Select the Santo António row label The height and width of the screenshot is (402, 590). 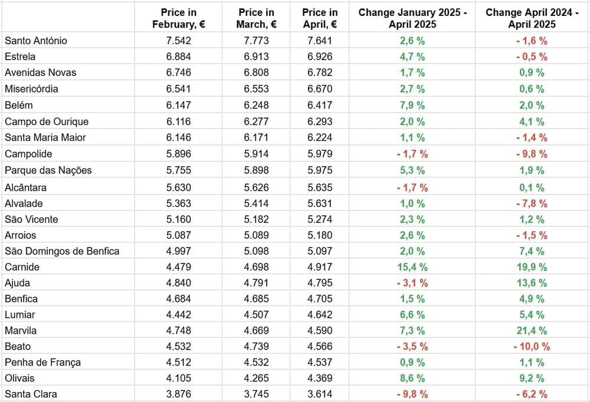tap(36, 41)
